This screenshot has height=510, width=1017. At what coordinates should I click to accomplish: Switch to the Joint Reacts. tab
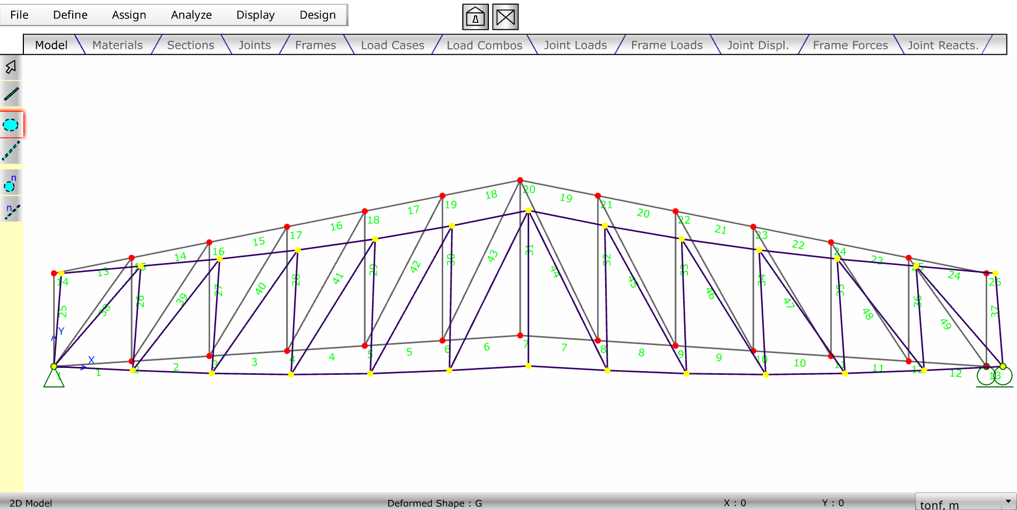[x=943, y=45]
